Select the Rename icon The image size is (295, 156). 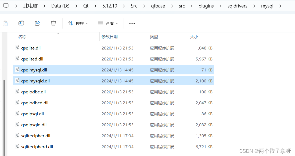tap(21, 23)
